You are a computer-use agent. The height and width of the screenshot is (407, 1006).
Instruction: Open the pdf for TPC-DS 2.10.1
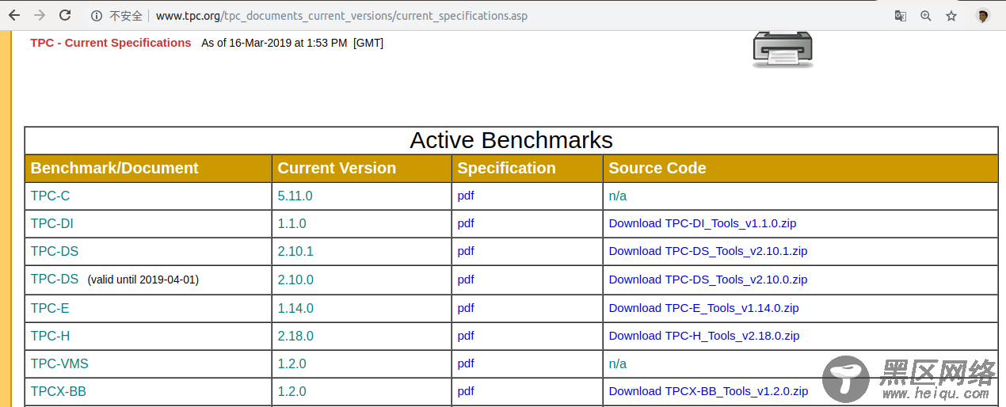(466, 251)
